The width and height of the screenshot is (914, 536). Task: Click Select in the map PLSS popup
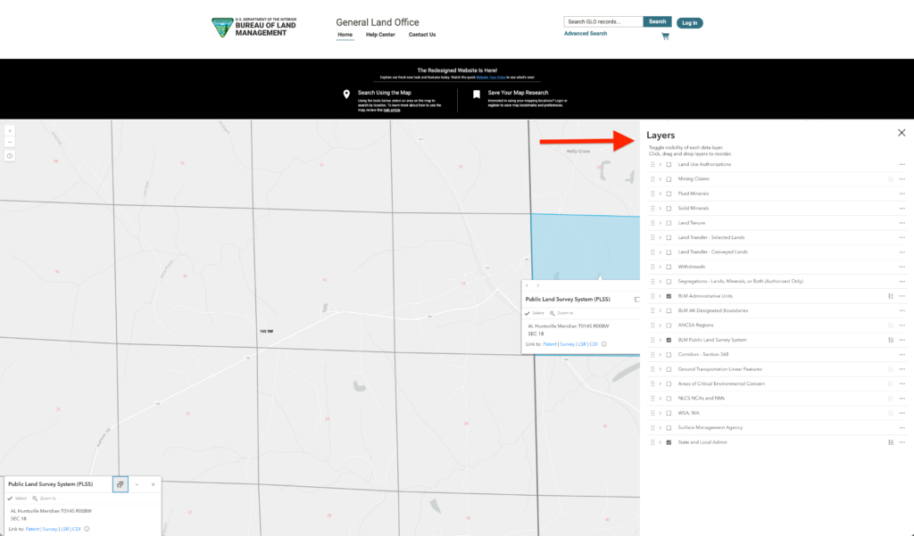point(535,313)
